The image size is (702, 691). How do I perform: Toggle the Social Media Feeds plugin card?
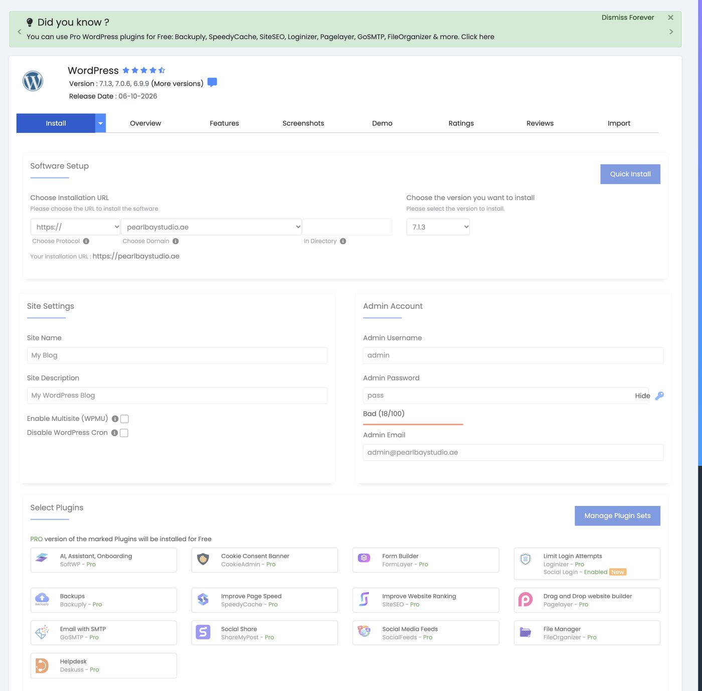click(426, 633)
